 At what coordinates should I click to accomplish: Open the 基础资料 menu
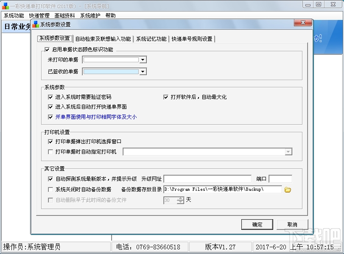pyautogui.click(x=65, y=16)
